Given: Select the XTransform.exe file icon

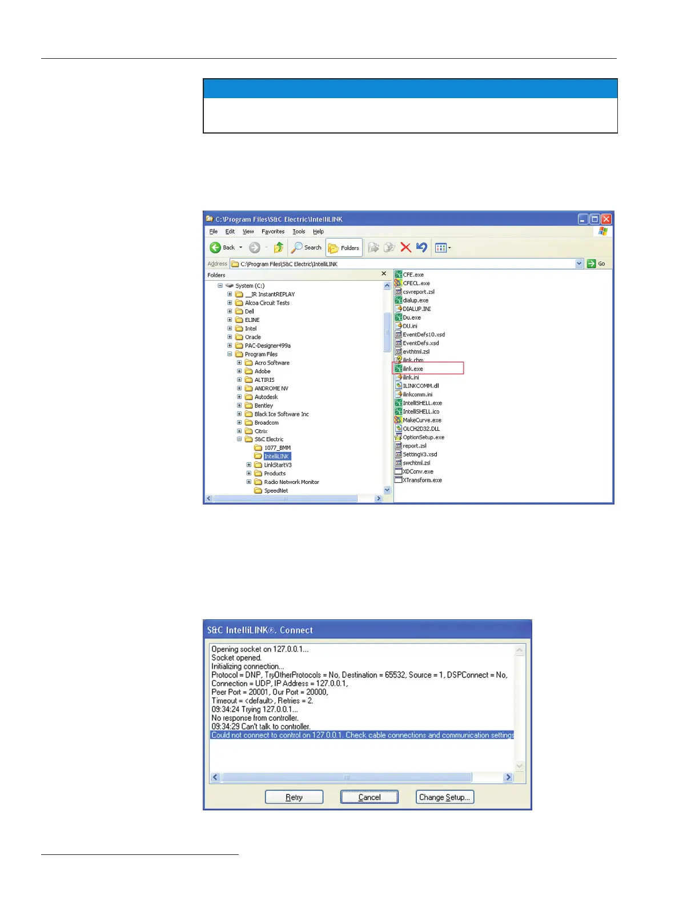Looking at the screenshot, I should pyautogui.click(x=399, y=480).
